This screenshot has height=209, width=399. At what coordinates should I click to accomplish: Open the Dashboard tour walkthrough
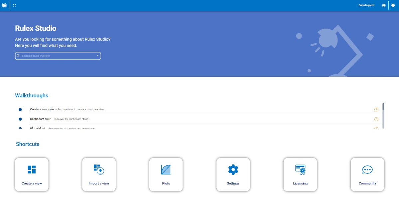tap(40, 119)
